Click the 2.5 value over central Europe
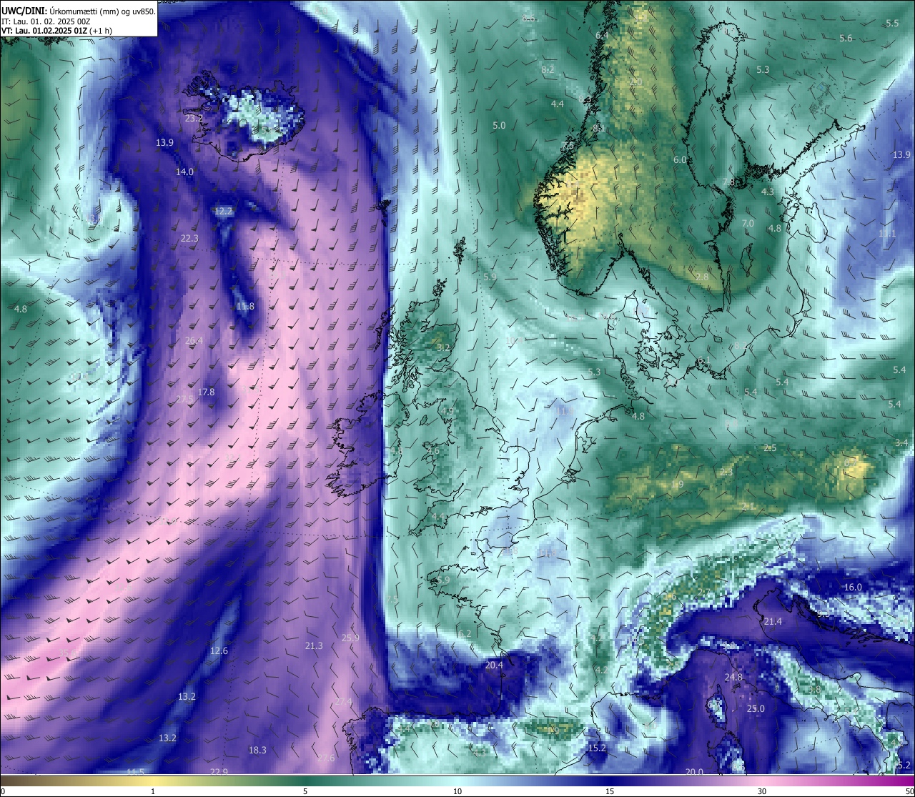 click(770, 447)
